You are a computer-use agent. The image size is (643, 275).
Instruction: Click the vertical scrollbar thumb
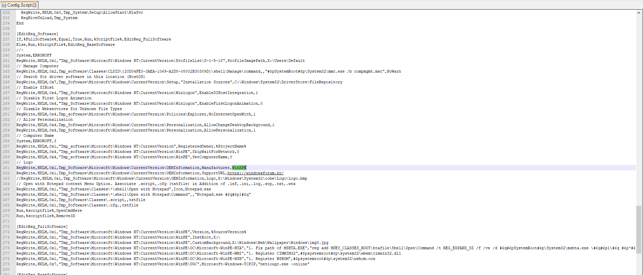click(x=639, y=230)
